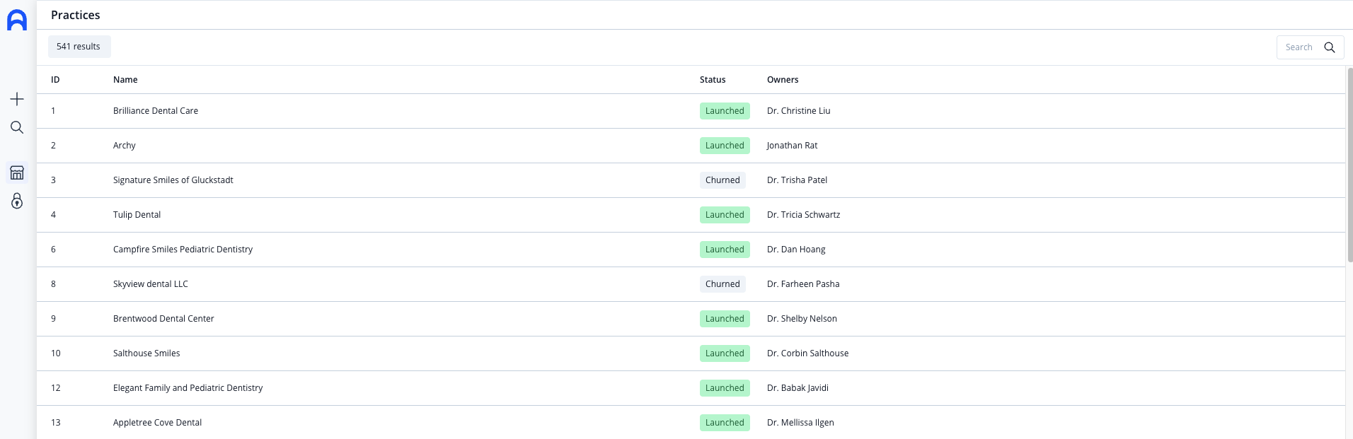Open the Practices storefront icon in sidebar
This screenshot has height=439, width=1353.
point(17,172)
